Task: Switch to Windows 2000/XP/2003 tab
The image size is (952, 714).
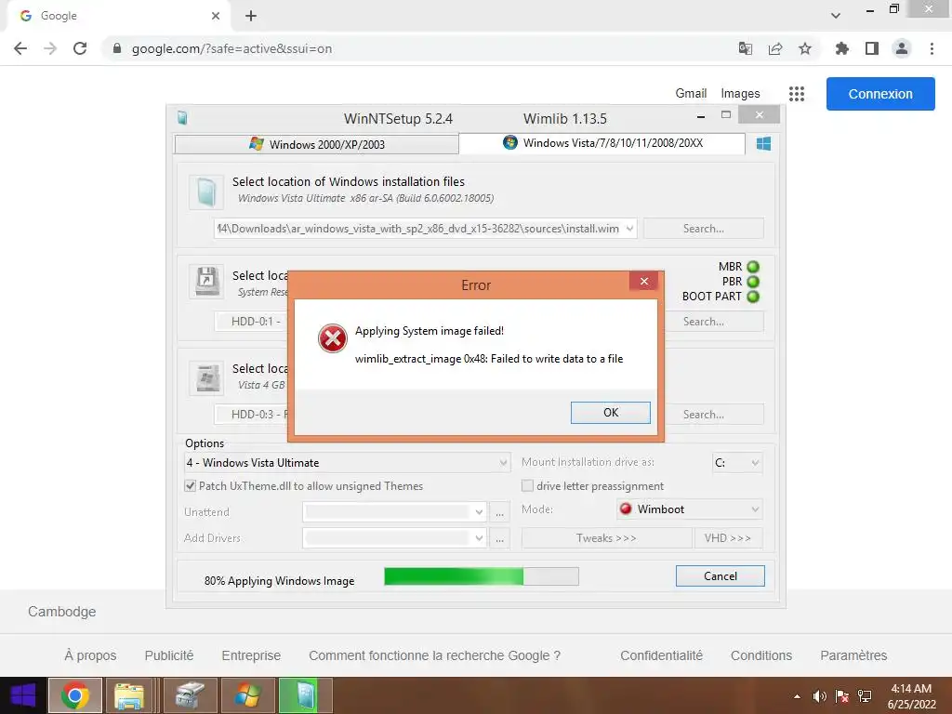Action: tap(316, 144)
